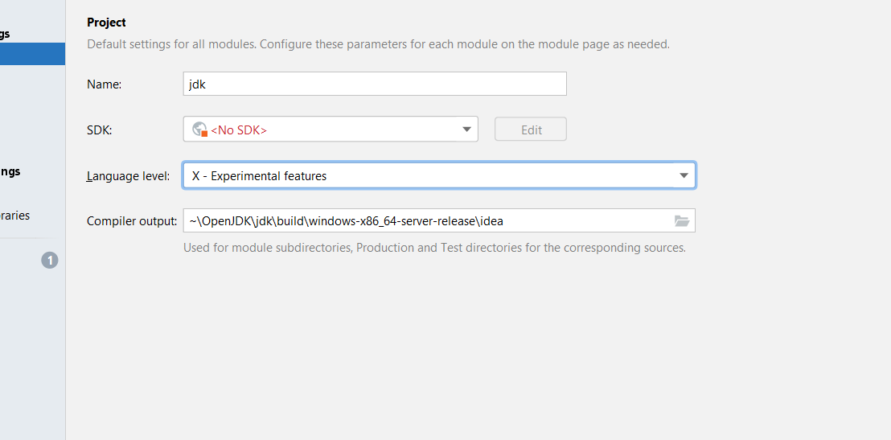Click the red <No SDK> text
Image resolution: width=891 pixels, height=440 pixels.
tap(239, 130)
